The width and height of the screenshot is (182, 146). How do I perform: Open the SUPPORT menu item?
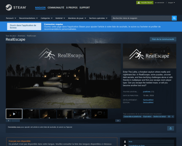85,8
